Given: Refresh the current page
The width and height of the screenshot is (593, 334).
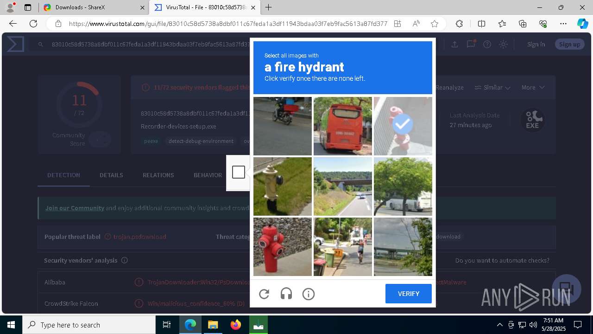Looking at the screenshot, I should (x=33, y=24).
